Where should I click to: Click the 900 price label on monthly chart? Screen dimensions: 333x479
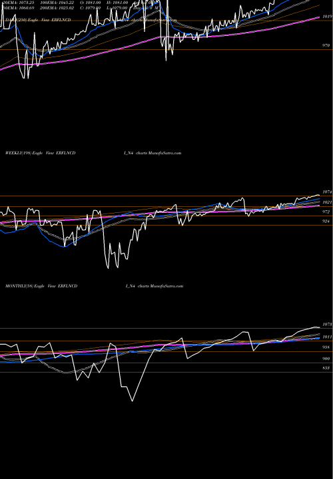pyautogui.click(x=326, y=359)
